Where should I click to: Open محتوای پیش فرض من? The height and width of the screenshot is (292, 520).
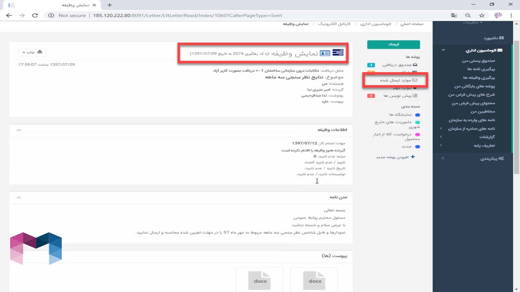click(473, 103)
